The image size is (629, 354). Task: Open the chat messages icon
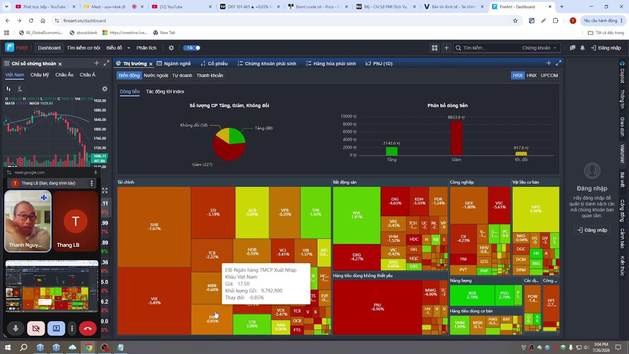point(572,48)
